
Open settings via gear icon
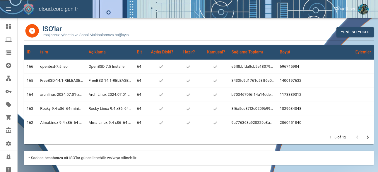tap(8, 144)
